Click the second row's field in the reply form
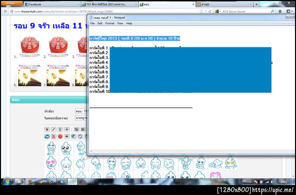 [81, 118]
